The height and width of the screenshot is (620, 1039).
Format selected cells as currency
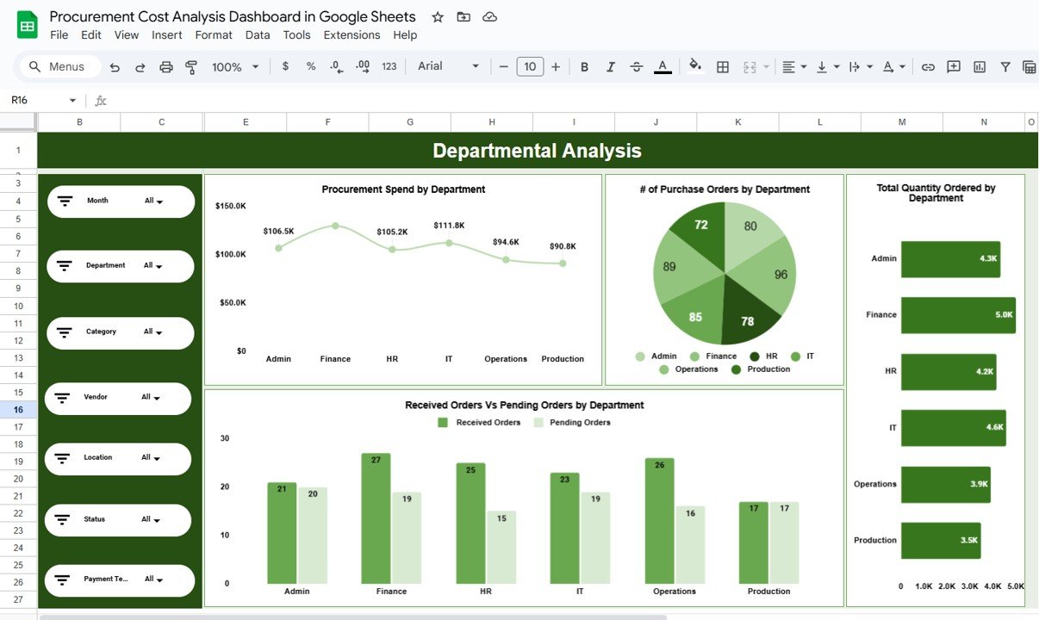(x=285, y=66)
